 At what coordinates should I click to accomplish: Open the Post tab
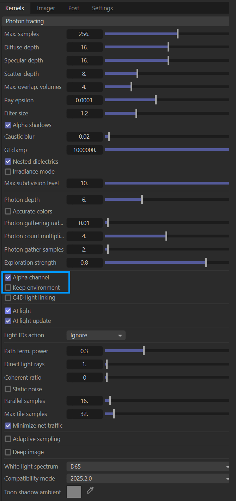coord(74,8)
